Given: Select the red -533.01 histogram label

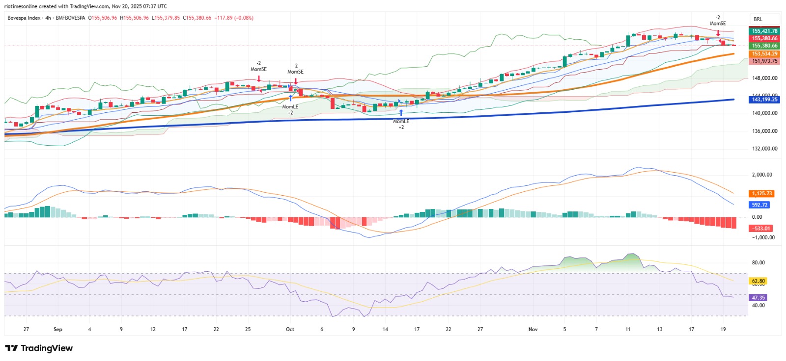Looking at the screenshot, I should tap(761, 229).
